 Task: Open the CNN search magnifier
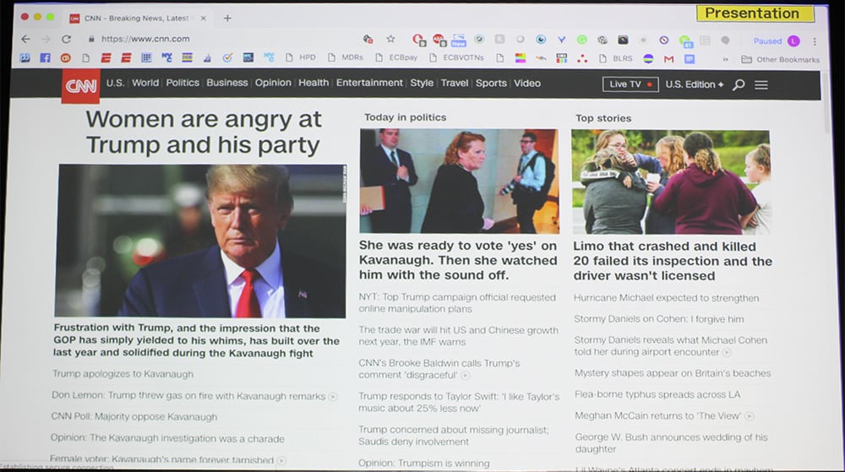click(739, 84)
